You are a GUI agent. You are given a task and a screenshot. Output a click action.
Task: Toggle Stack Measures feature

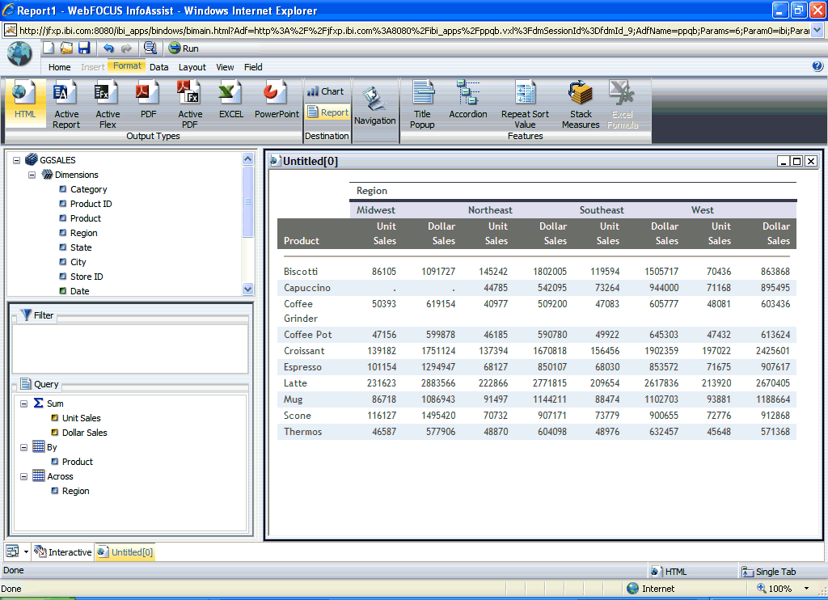581,104
